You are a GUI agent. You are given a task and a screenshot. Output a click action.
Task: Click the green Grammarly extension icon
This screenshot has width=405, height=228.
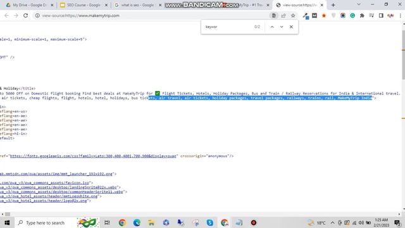(x=352, y=15)
